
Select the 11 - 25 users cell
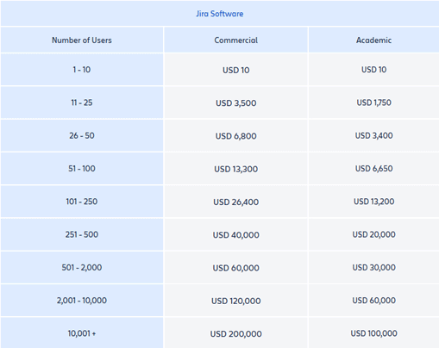[x=82, y=103]
